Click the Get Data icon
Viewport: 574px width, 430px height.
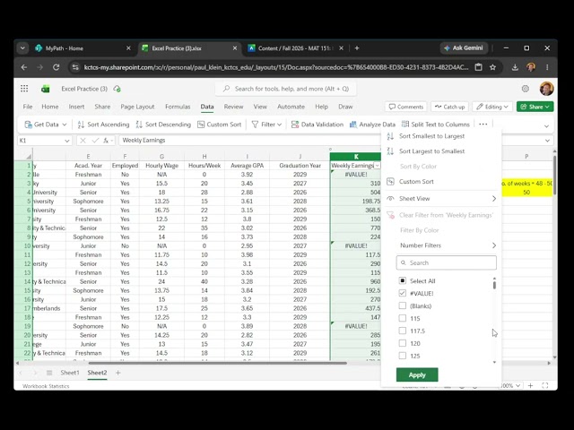coord(28,125)
